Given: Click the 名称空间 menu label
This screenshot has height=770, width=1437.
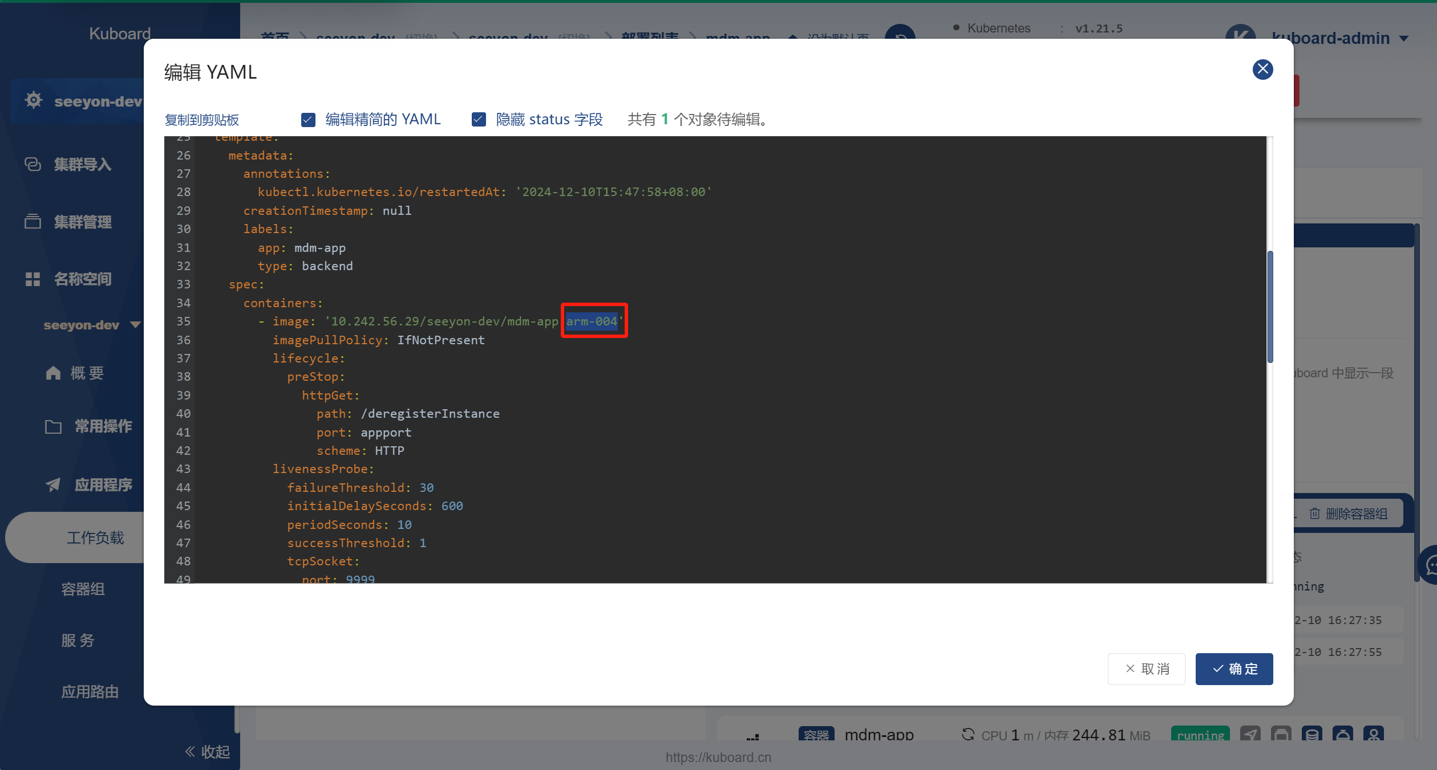Looking at the screenshot, I should (83, 279).
